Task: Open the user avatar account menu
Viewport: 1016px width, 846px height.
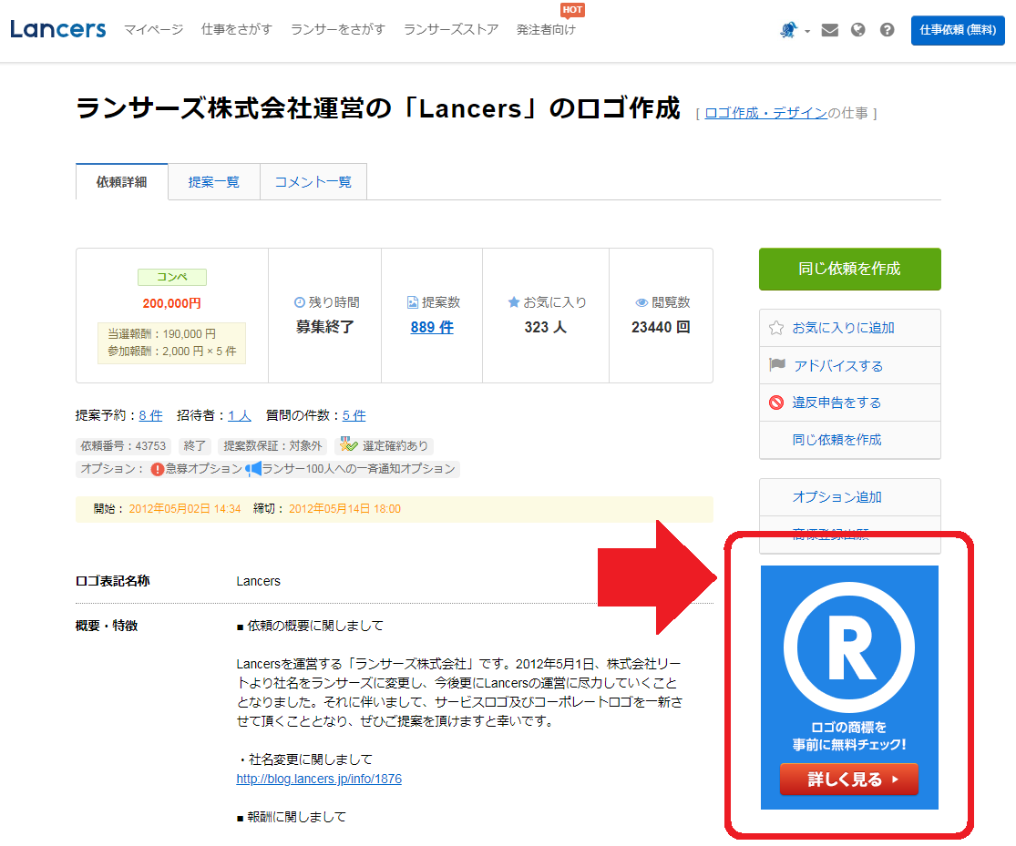Action: (x=788, y=30)
